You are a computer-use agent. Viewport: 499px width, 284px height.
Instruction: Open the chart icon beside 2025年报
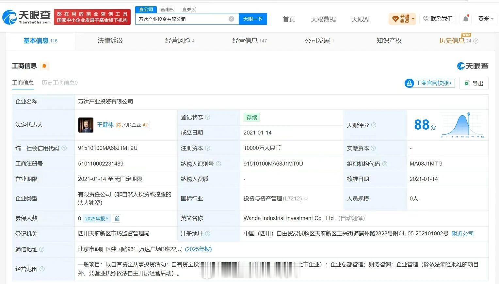(x=117, y=218)
